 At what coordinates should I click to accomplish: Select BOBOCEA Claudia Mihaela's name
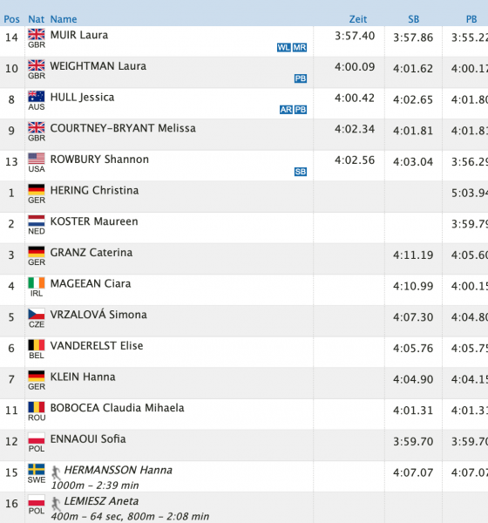(x=117, y=408)
